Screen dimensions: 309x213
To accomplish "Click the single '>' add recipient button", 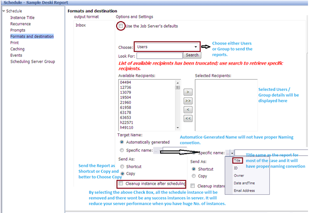I will (188, 92).
